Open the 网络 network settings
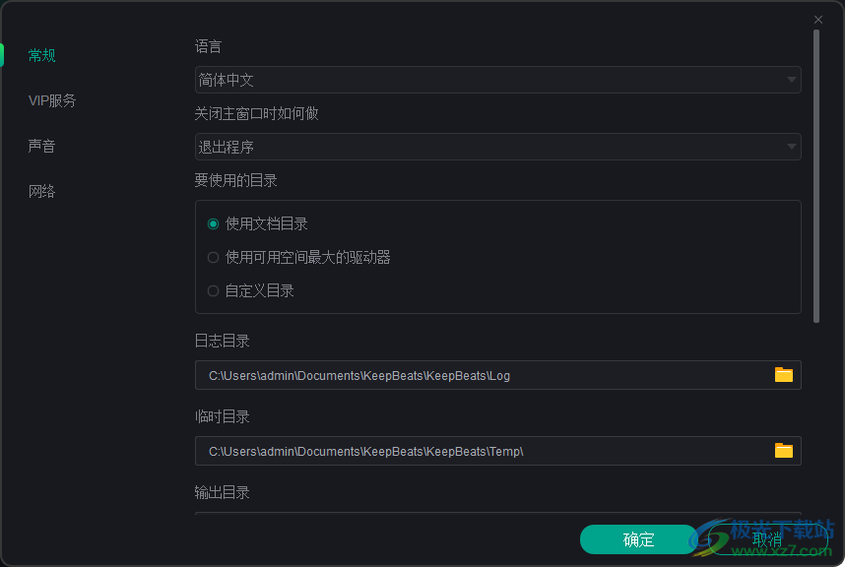 click(x=41, y=191)
